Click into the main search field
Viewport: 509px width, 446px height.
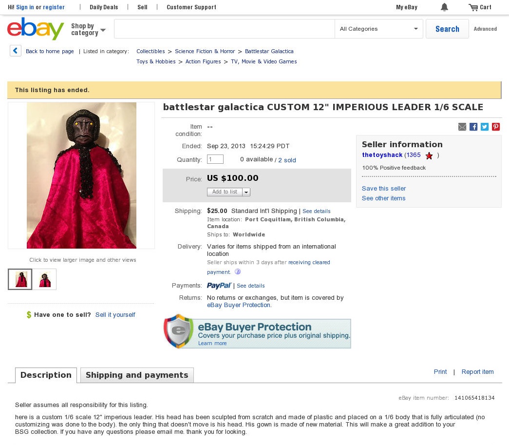click(225, 29)
